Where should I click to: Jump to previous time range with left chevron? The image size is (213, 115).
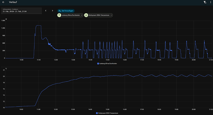pos(46,10)
